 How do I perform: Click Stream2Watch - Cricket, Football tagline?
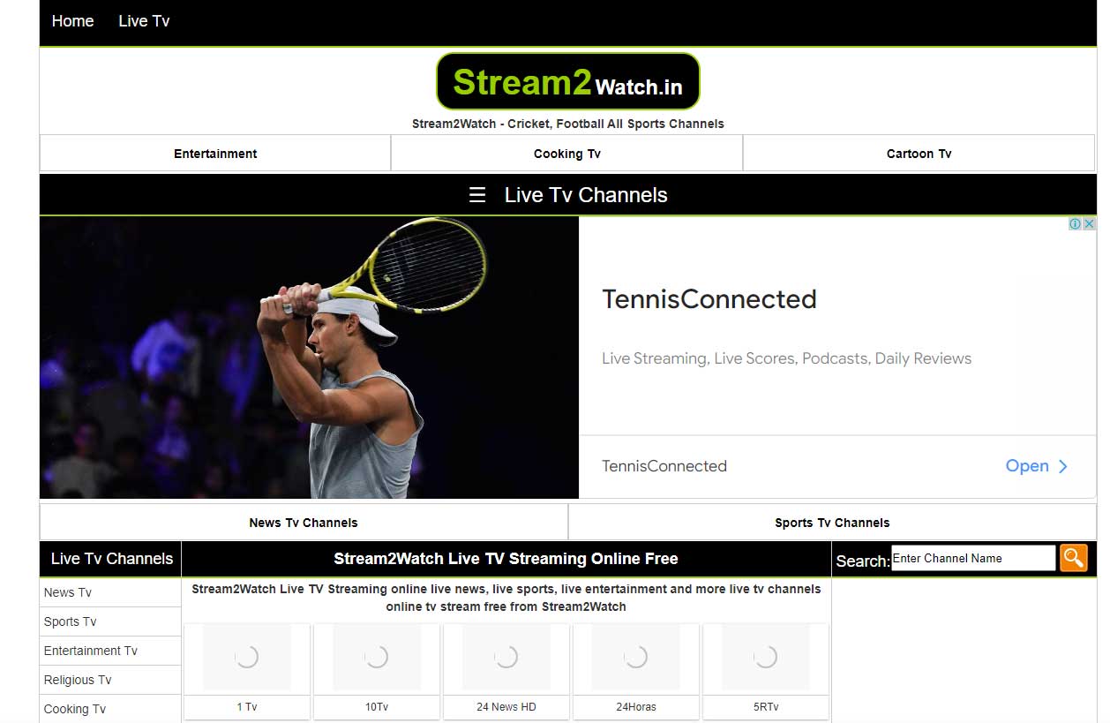pyautogui.click(x=568, y=124)
